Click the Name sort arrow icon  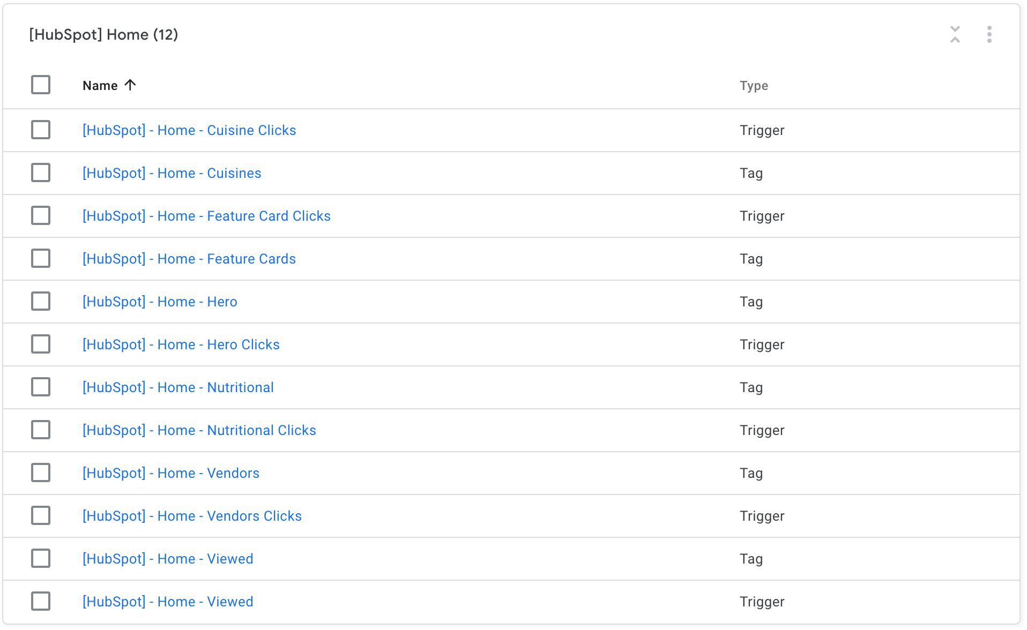click(130, 85)
